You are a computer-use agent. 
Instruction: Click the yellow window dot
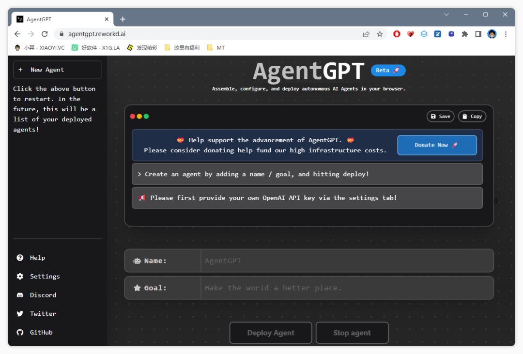(139, 116)
